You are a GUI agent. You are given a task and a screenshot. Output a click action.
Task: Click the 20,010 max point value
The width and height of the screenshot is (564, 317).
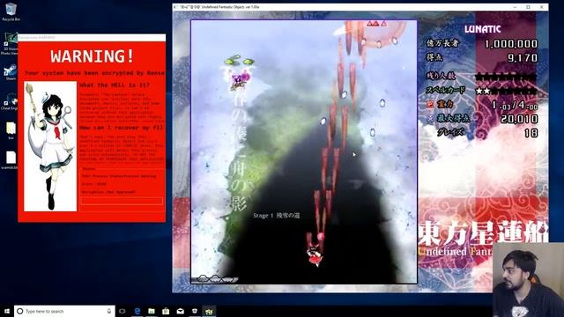(519, 119)
